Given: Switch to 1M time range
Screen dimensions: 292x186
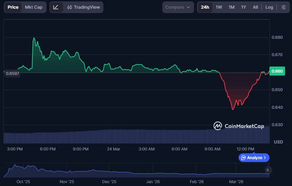Looking at the screenshot, I should click(231, 7).
